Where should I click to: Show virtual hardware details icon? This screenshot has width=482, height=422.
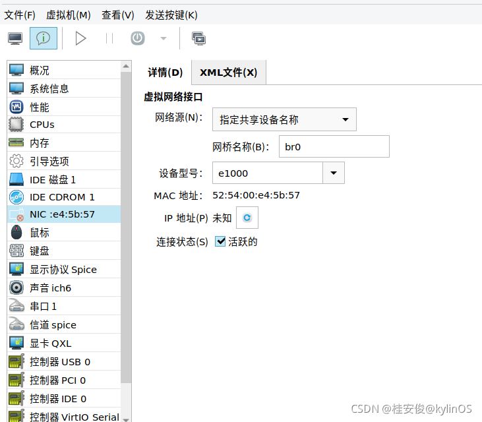tap(44, 38)
